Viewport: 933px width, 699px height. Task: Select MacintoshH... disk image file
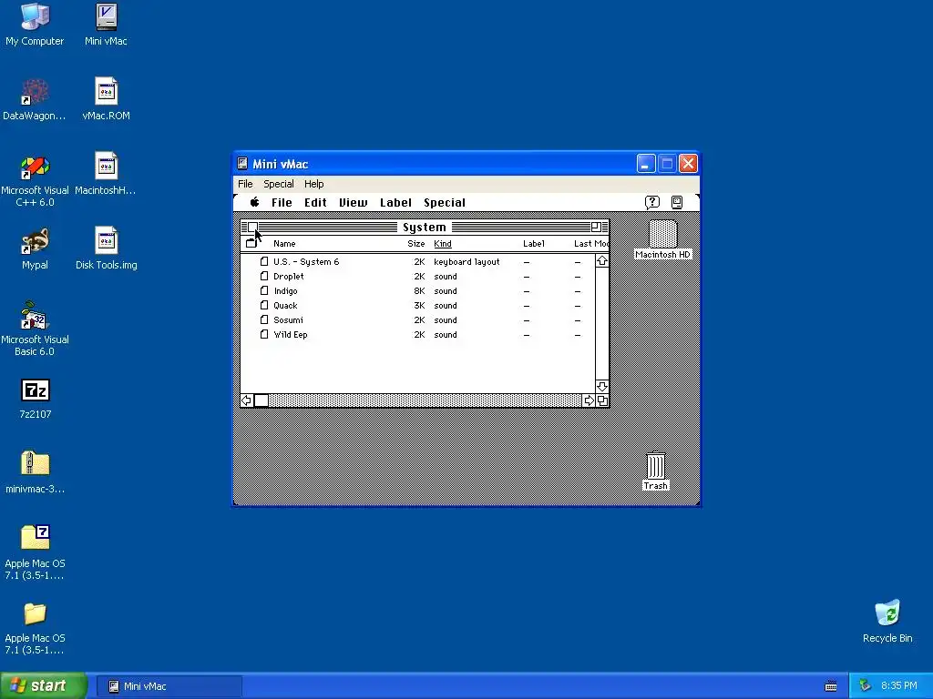click(106, 167)
